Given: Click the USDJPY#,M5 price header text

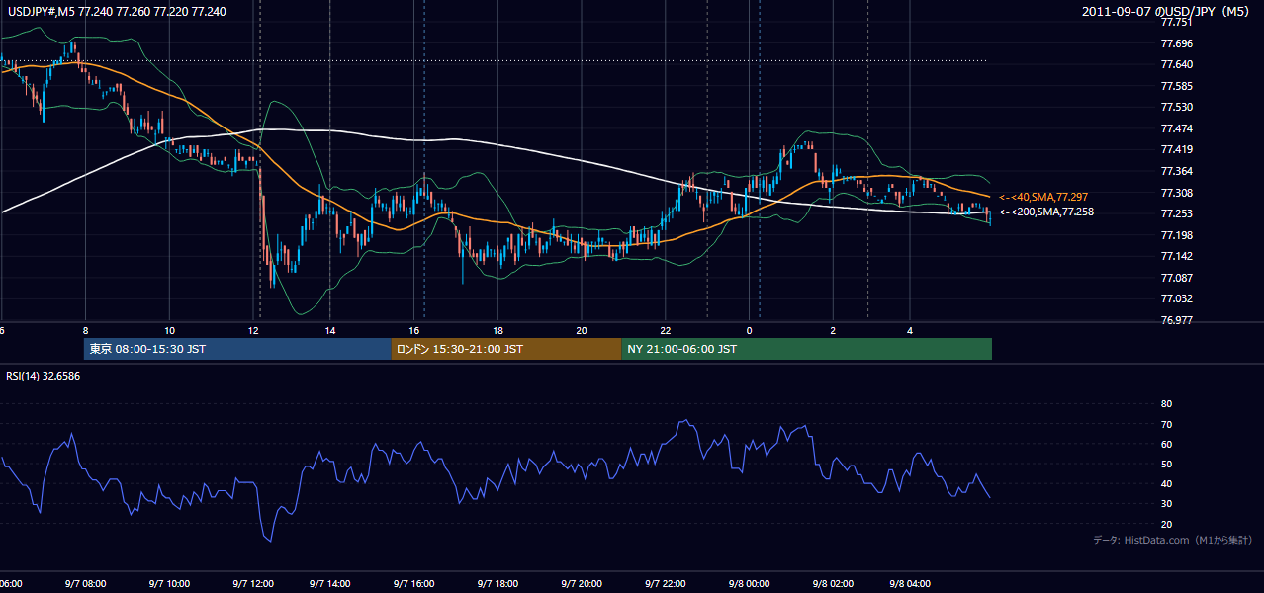Looking at the screenshot, I should click(x=117, y=11).
